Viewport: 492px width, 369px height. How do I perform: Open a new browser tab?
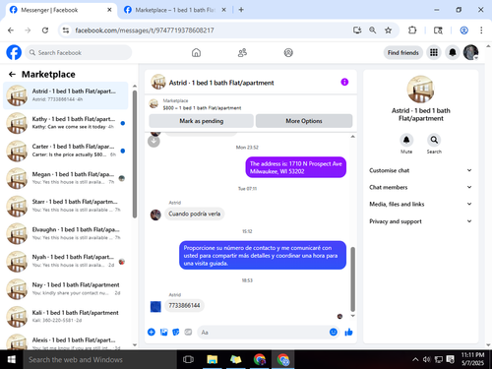pos(241,10)
